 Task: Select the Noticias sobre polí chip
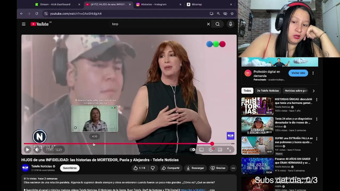296,91
